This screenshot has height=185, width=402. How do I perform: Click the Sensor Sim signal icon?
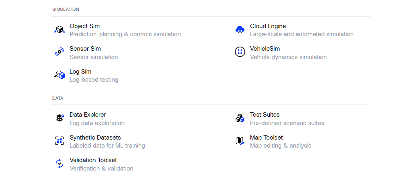[59, 52]
